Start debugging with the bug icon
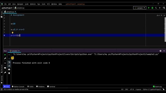Screen dimensions: 166x93 click(x=152, y=8)
